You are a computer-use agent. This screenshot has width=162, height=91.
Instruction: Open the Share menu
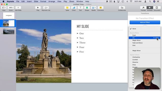pyautogui.click(x=72, y=2)
